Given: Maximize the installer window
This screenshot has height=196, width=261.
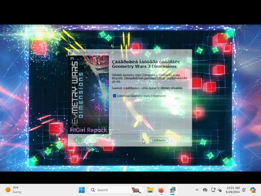Looking at the screenshot, I should [x=175, y=52].
